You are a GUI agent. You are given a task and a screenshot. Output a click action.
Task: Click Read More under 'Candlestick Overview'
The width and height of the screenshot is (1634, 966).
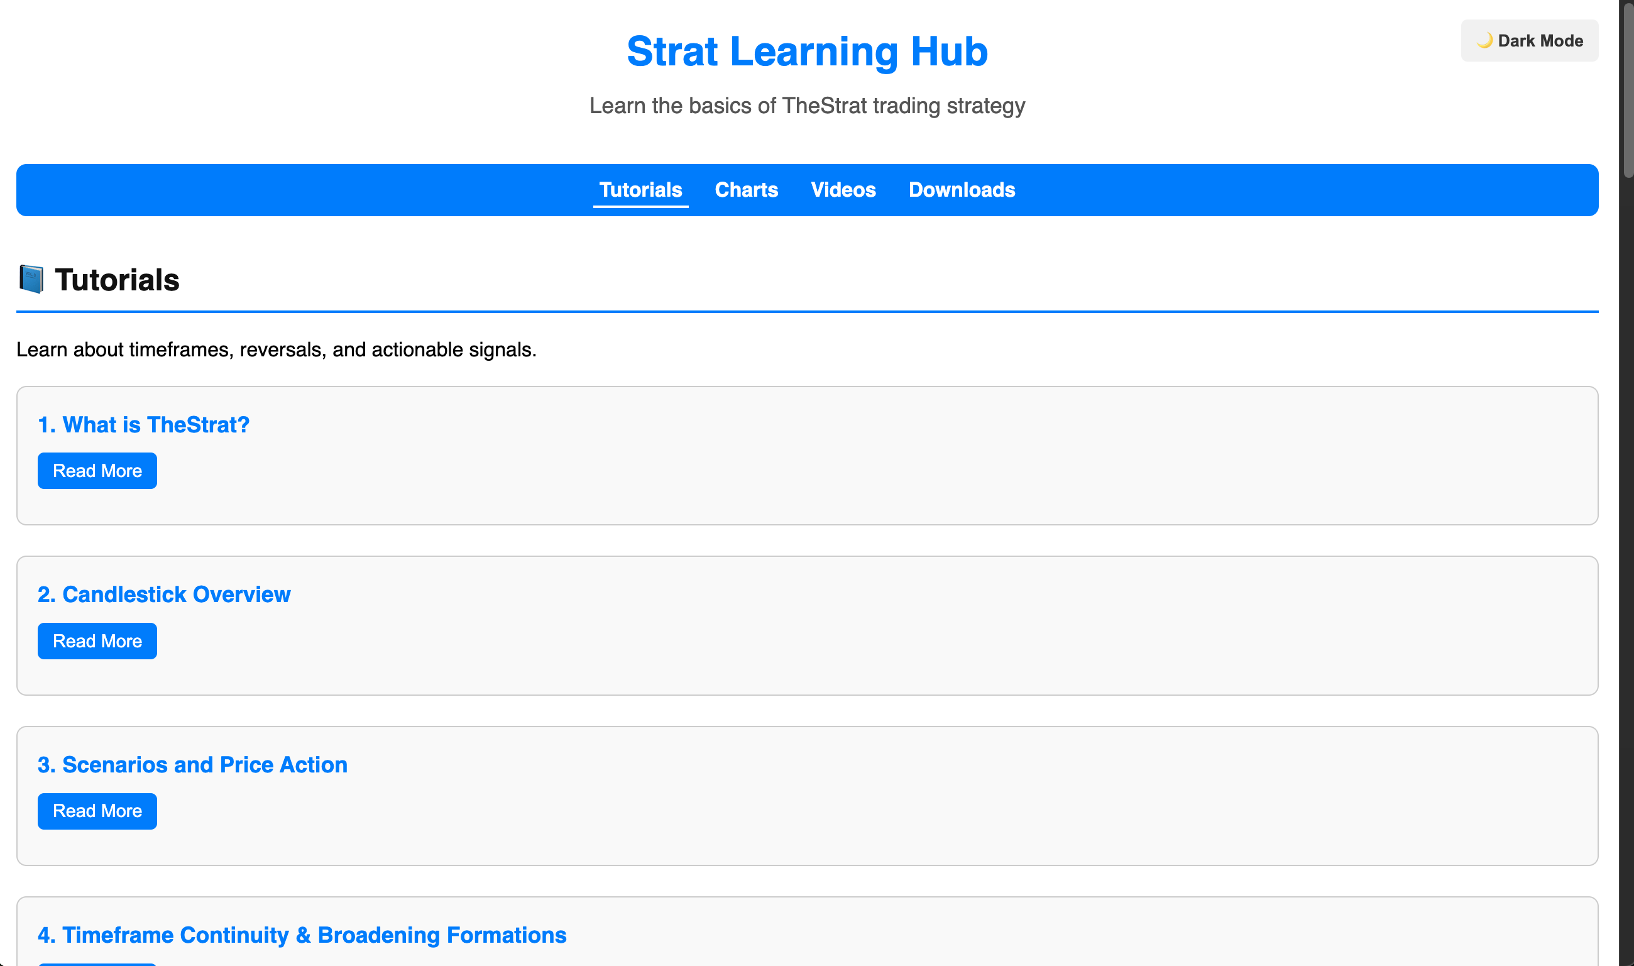[96, 640]
